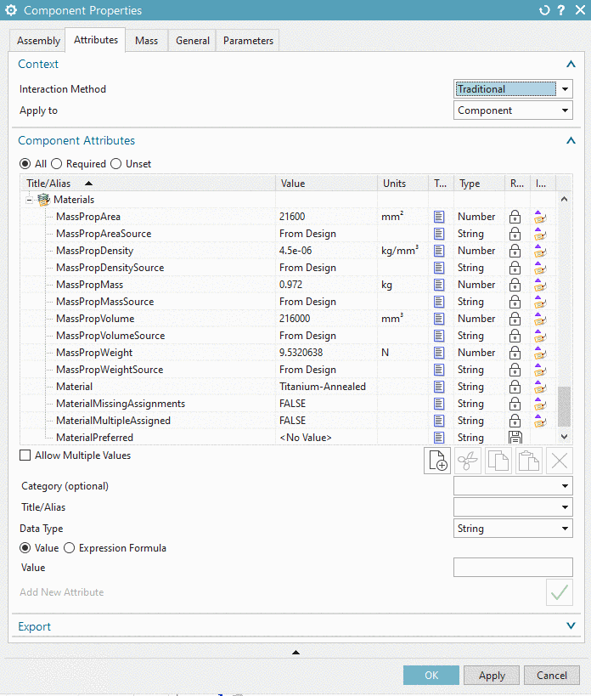Click the Copy attribute icon

tap(498, 461)
